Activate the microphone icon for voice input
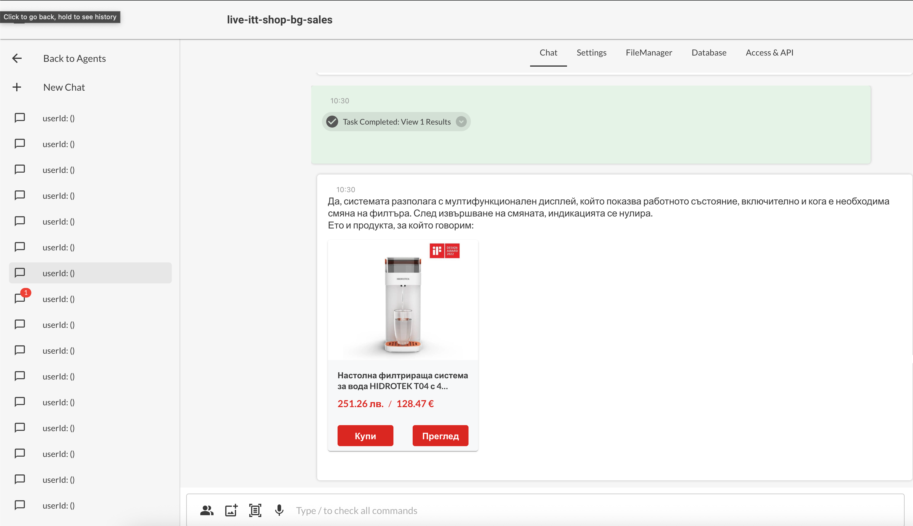The width and height of the screenshot is (913, 526). tap(279, 510)
